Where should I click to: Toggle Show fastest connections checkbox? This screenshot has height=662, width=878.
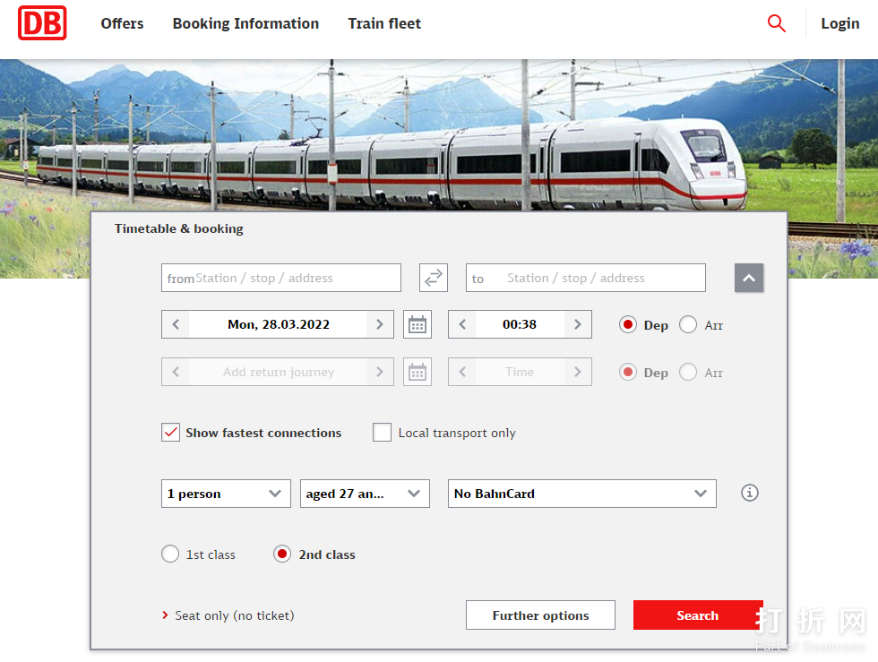coord(171,433)
